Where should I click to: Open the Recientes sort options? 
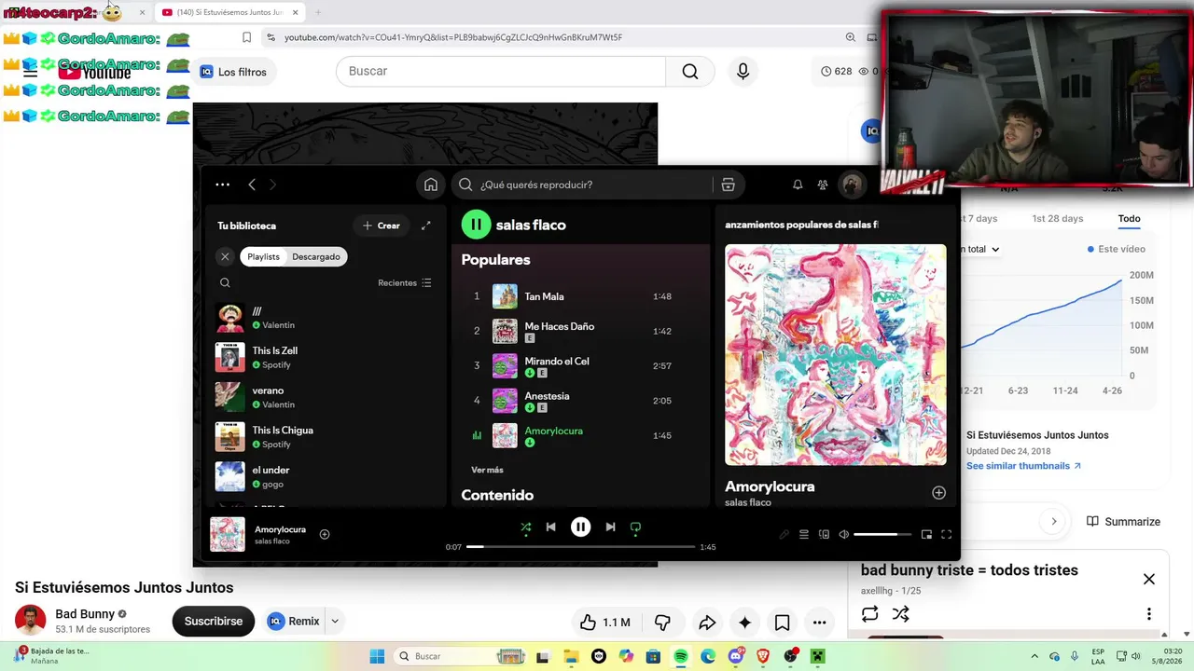[405, 282]
